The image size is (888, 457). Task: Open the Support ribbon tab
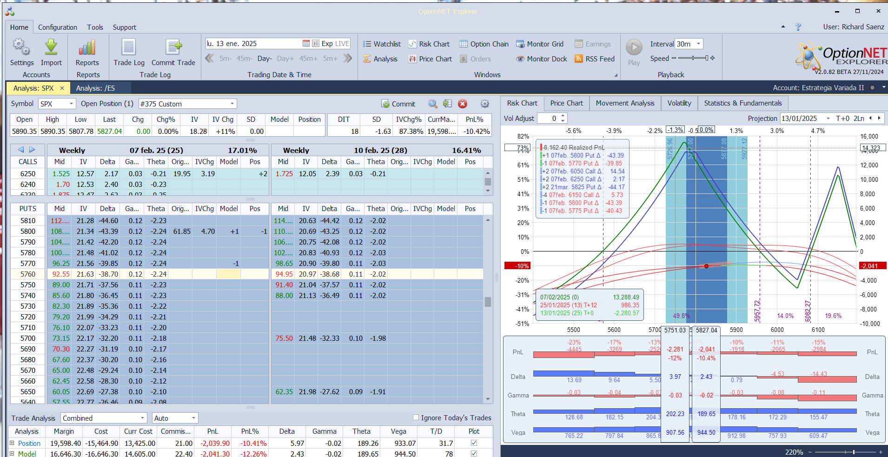(124, 27)
